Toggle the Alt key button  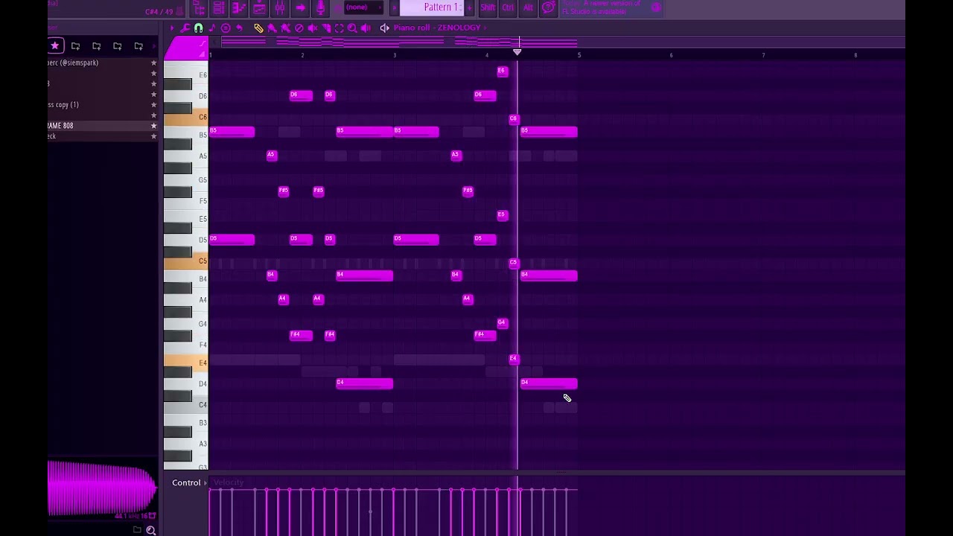528,8
